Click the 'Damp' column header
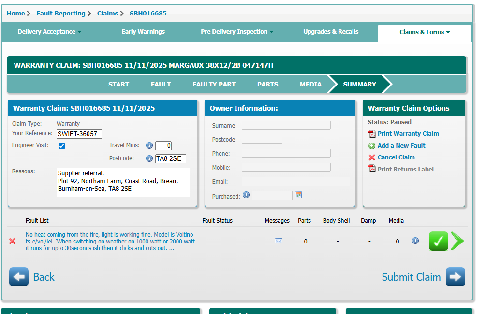Screen dimensions: 486x314 tap(368, 220)
